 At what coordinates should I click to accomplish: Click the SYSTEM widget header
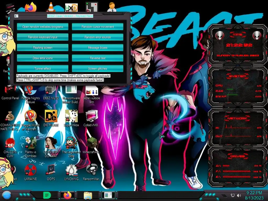pos(238,76)
